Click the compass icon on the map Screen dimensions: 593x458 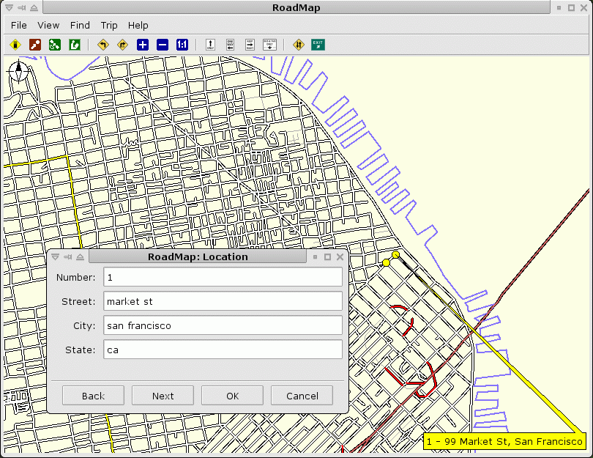coord(18,71)
